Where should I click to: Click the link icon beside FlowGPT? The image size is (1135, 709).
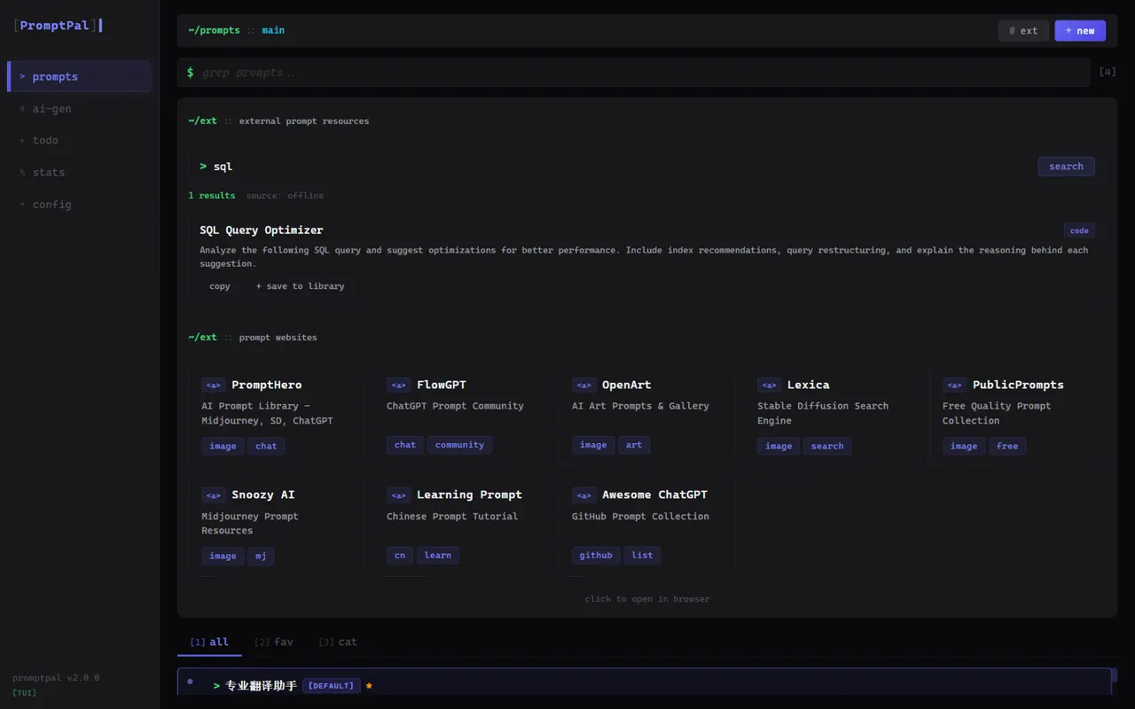(x=398, y=385)
